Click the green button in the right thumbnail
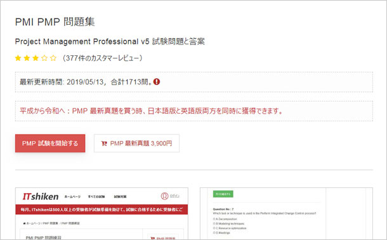Screen dimensions: 387x240 pos(223,194)
